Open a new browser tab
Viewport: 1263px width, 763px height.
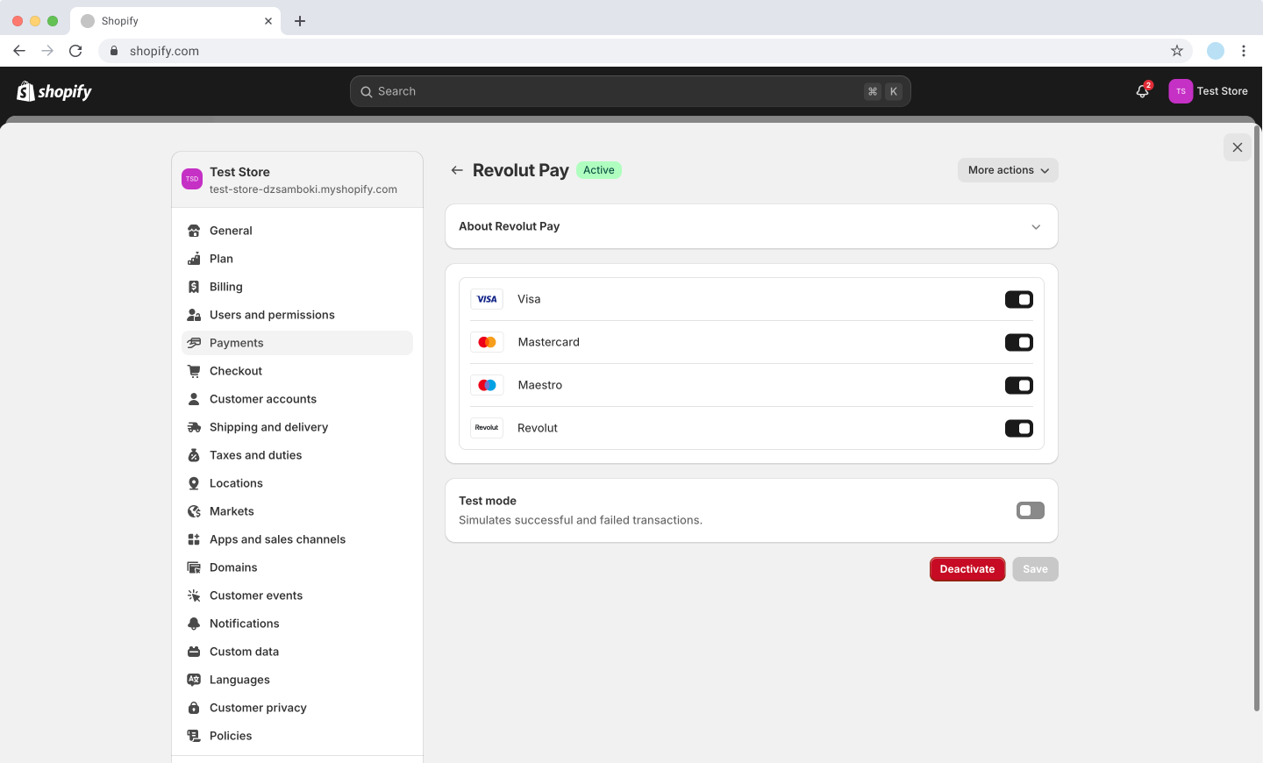[300, 21]
